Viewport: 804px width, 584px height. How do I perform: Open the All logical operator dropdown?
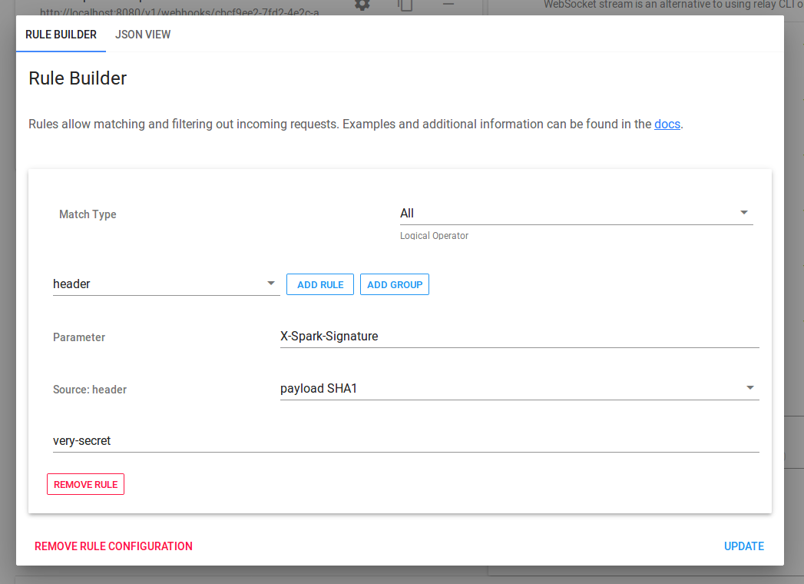[576, 213]
